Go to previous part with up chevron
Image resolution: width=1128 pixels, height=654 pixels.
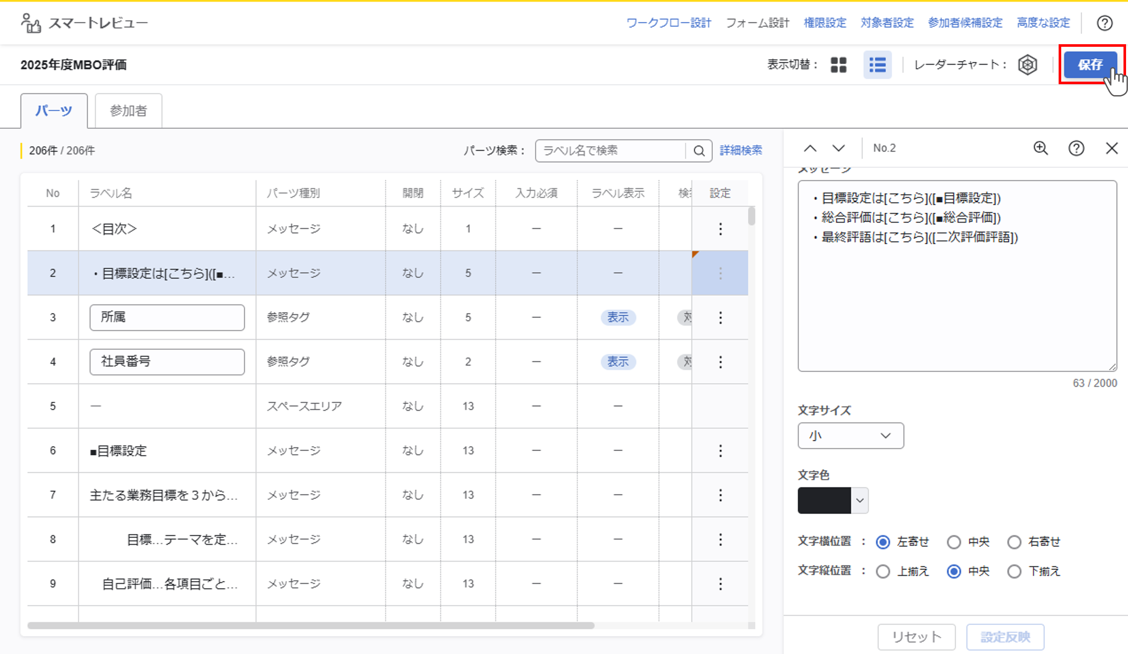coord(810,148)
